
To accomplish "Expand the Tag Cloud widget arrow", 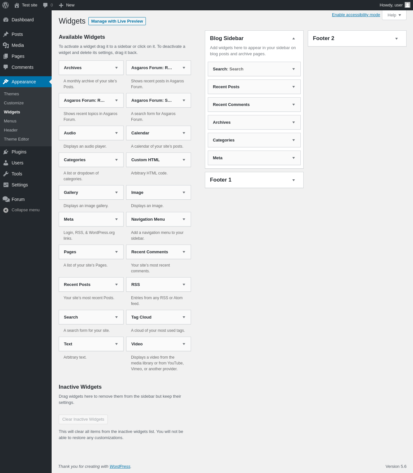I will (x=184, y=317).
